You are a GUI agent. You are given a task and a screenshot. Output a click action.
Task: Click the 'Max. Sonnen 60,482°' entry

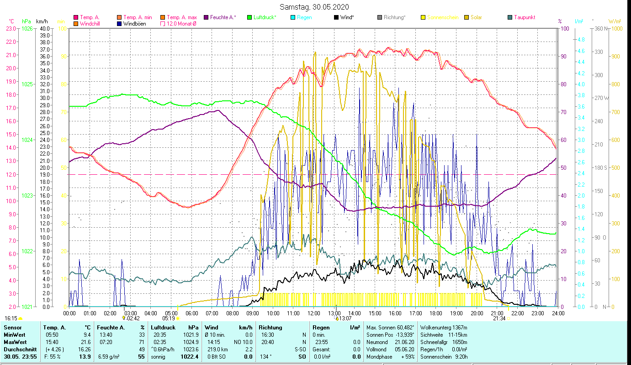tap(391, 328)
